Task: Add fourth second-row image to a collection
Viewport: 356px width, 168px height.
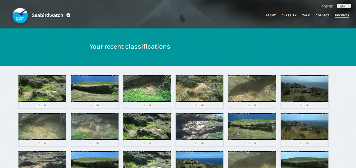Action: (x=202, y=143)
